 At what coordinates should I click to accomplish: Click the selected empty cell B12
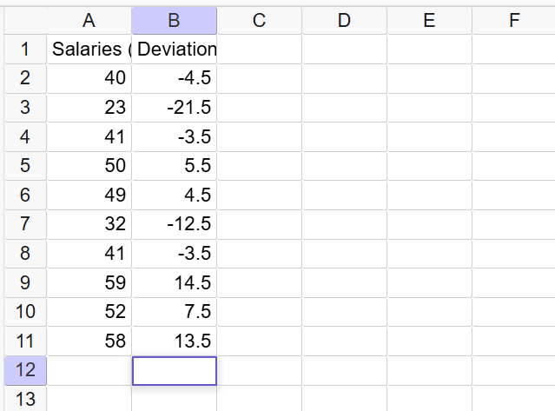tap(175, 371)
